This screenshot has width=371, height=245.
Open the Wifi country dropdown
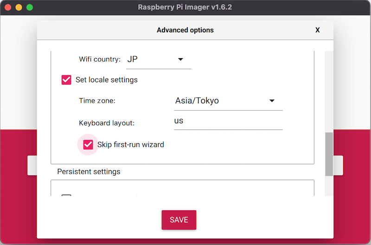click(159, 60)
